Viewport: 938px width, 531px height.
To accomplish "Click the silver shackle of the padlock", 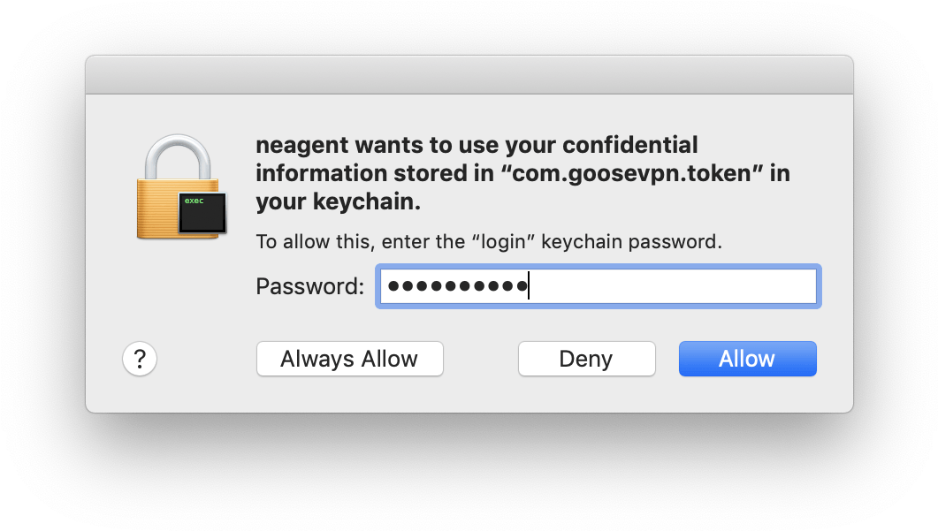I will tap(178, 156).
